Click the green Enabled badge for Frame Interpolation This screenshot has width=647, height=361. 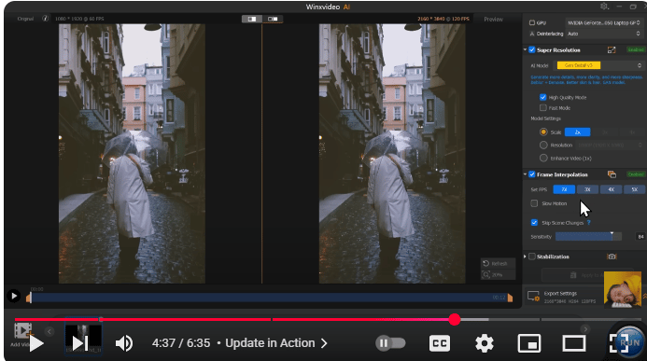tap(636, 174)
